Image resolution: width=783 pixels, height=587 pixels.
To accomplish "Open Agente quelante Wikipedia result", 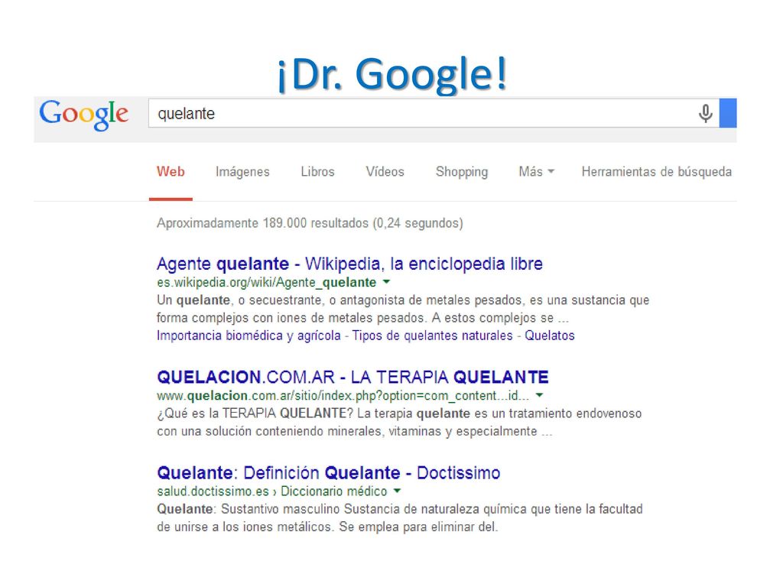I will [x=349, y=264].
